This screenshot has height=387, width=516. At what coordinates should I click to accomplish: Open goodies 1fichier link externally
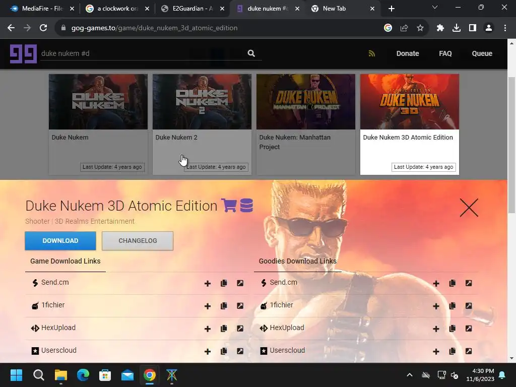click(469, 306)
